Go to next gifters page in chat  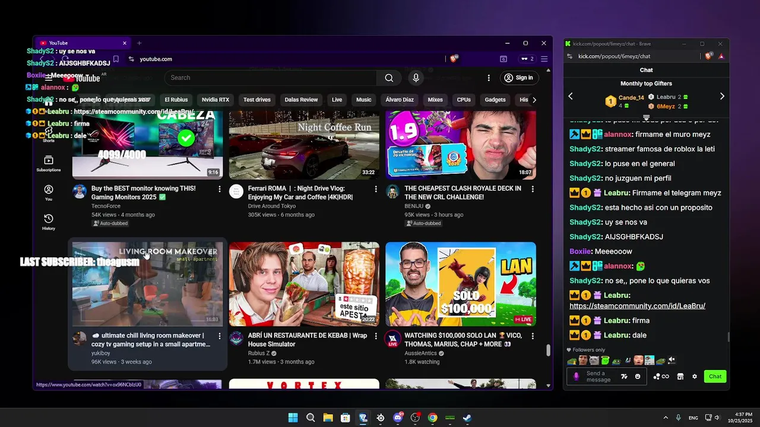pos(722,96)
